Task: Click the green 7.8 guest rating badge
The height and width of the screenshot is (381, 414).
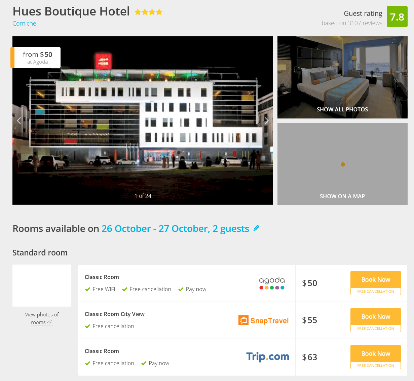Action: click(397, 16)
